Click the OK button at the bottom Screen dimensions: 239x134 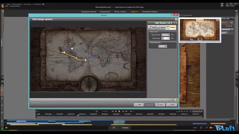click(x=114, y=128)
